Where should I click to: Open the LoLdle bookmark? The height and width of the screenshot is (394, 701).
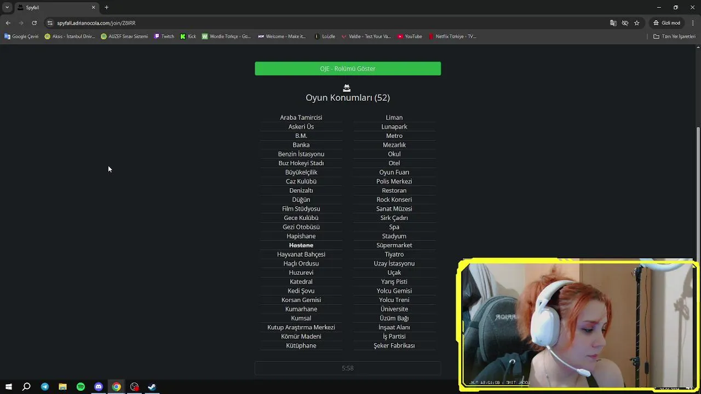[325, 37]
